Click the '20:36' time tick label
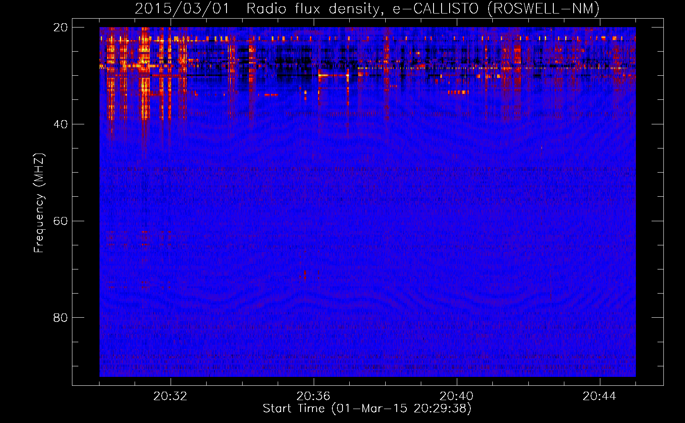The height and width of the screenshot is (423, 685). pos(313,396)
